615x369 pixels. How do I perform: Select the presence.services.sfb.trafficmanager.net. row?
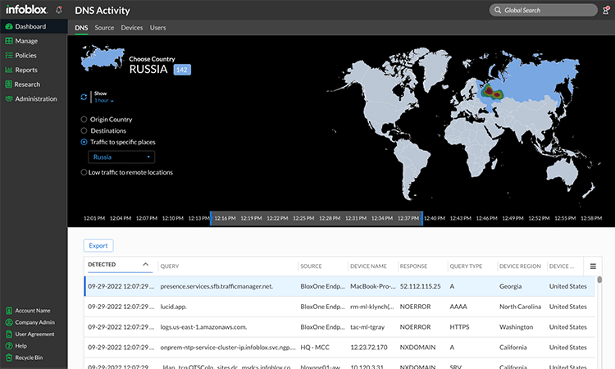coord(339,286)
